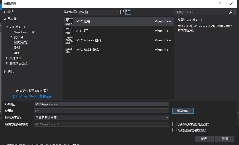Focus the 搜索(Ctrl+E) search box
The width and height of the screenshot is (239, 145).
[x=201, y=12]
